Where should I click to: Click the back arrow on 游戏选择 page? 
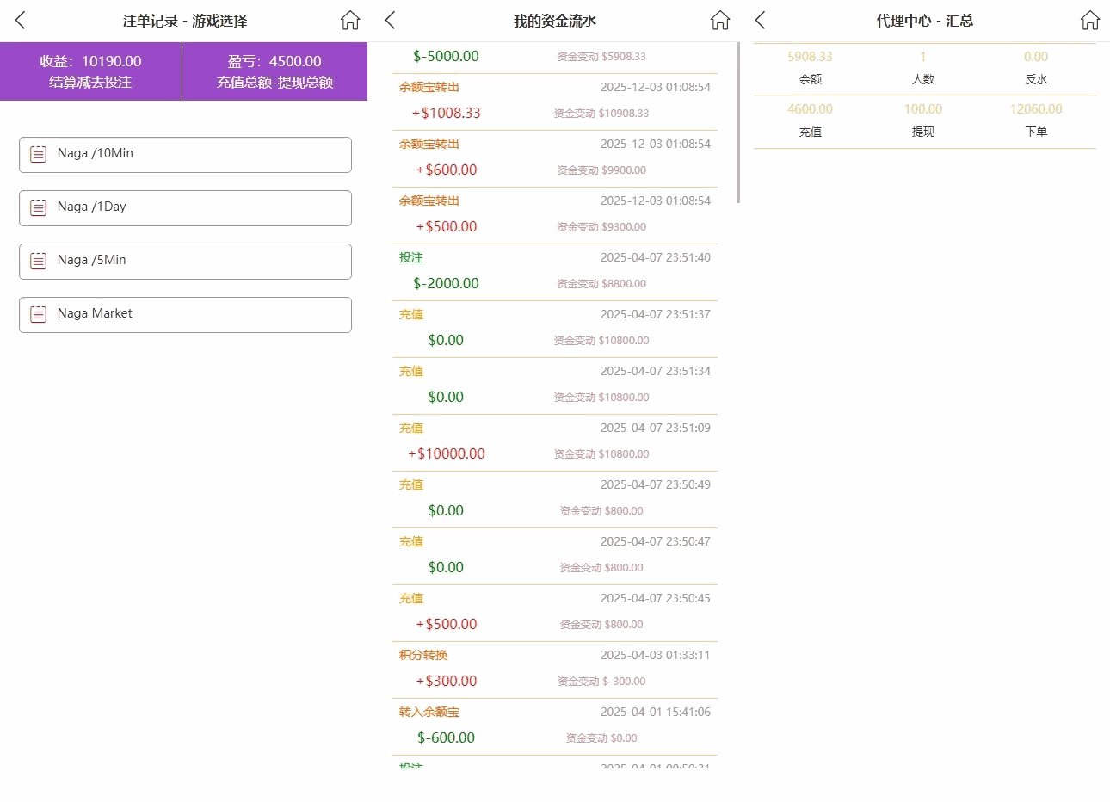tap(19, 19)
